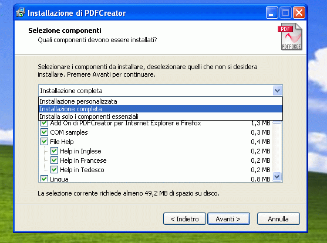The width and height of the screenshot is (327, 243).
Task: Minimize the PDFCreator installer window
Action: coord(272,13)
